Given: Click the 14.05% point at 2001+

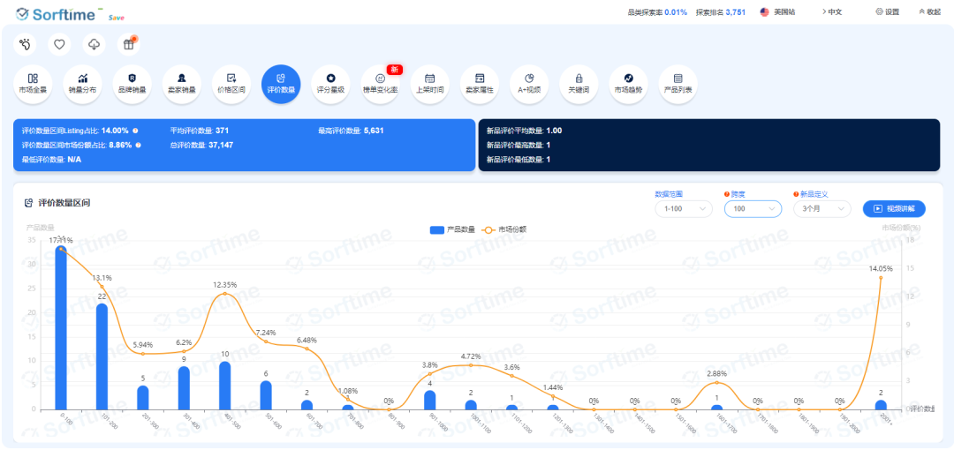Looking at the screenshot, I should pyautogui.click(x=881, y=278).
